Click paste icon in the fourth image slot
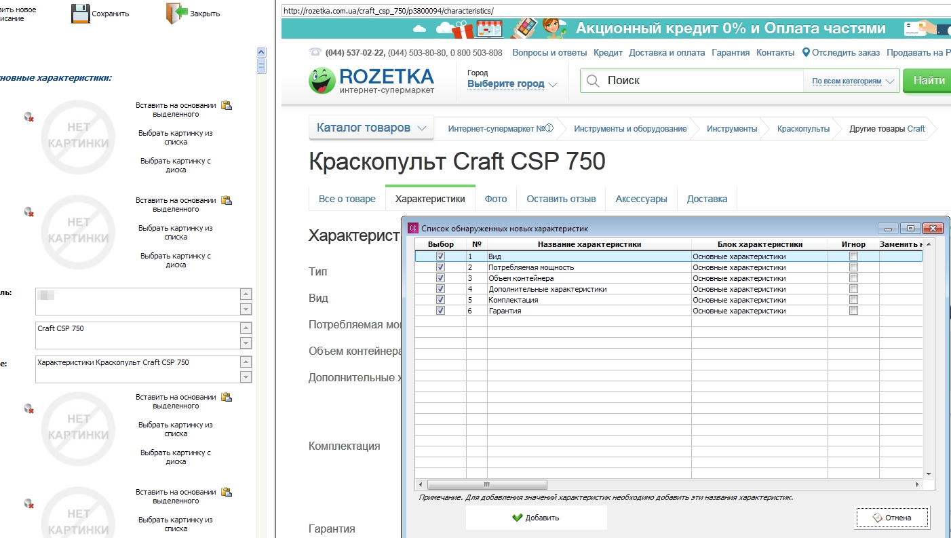This screenshot has width=951, height=538. click(227, 492)
